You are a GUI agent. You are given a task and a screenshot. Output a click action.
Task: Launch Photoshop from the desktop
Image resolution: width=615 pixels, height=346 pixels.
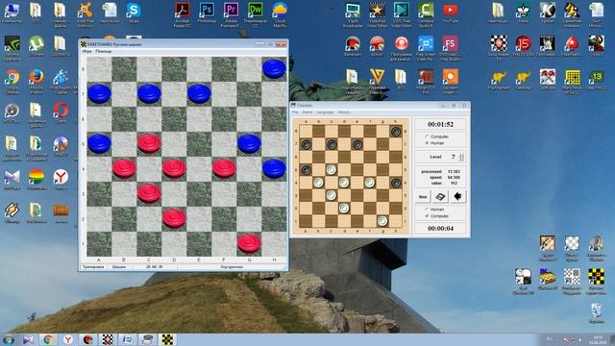click(x=207, y=12)
